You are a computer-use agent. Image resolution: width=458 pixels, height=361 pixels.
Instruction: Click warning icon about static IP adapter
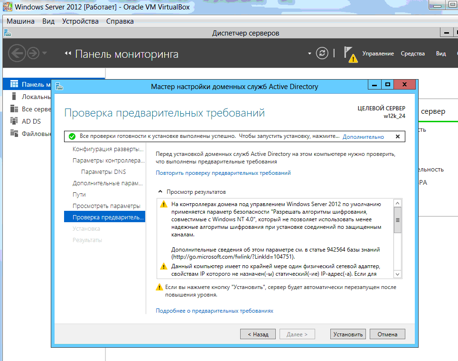[164, 266]
